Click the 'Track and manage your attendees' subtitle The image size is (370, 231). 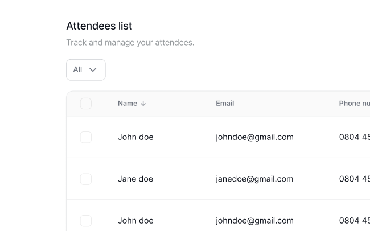(x=130, y=43)
